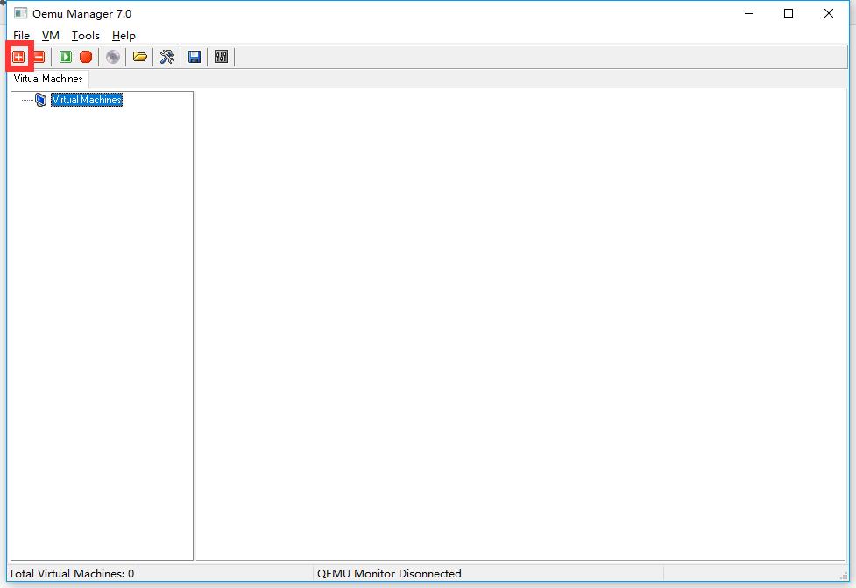Stop VM with the red stop icon

[x=86, y=57]
